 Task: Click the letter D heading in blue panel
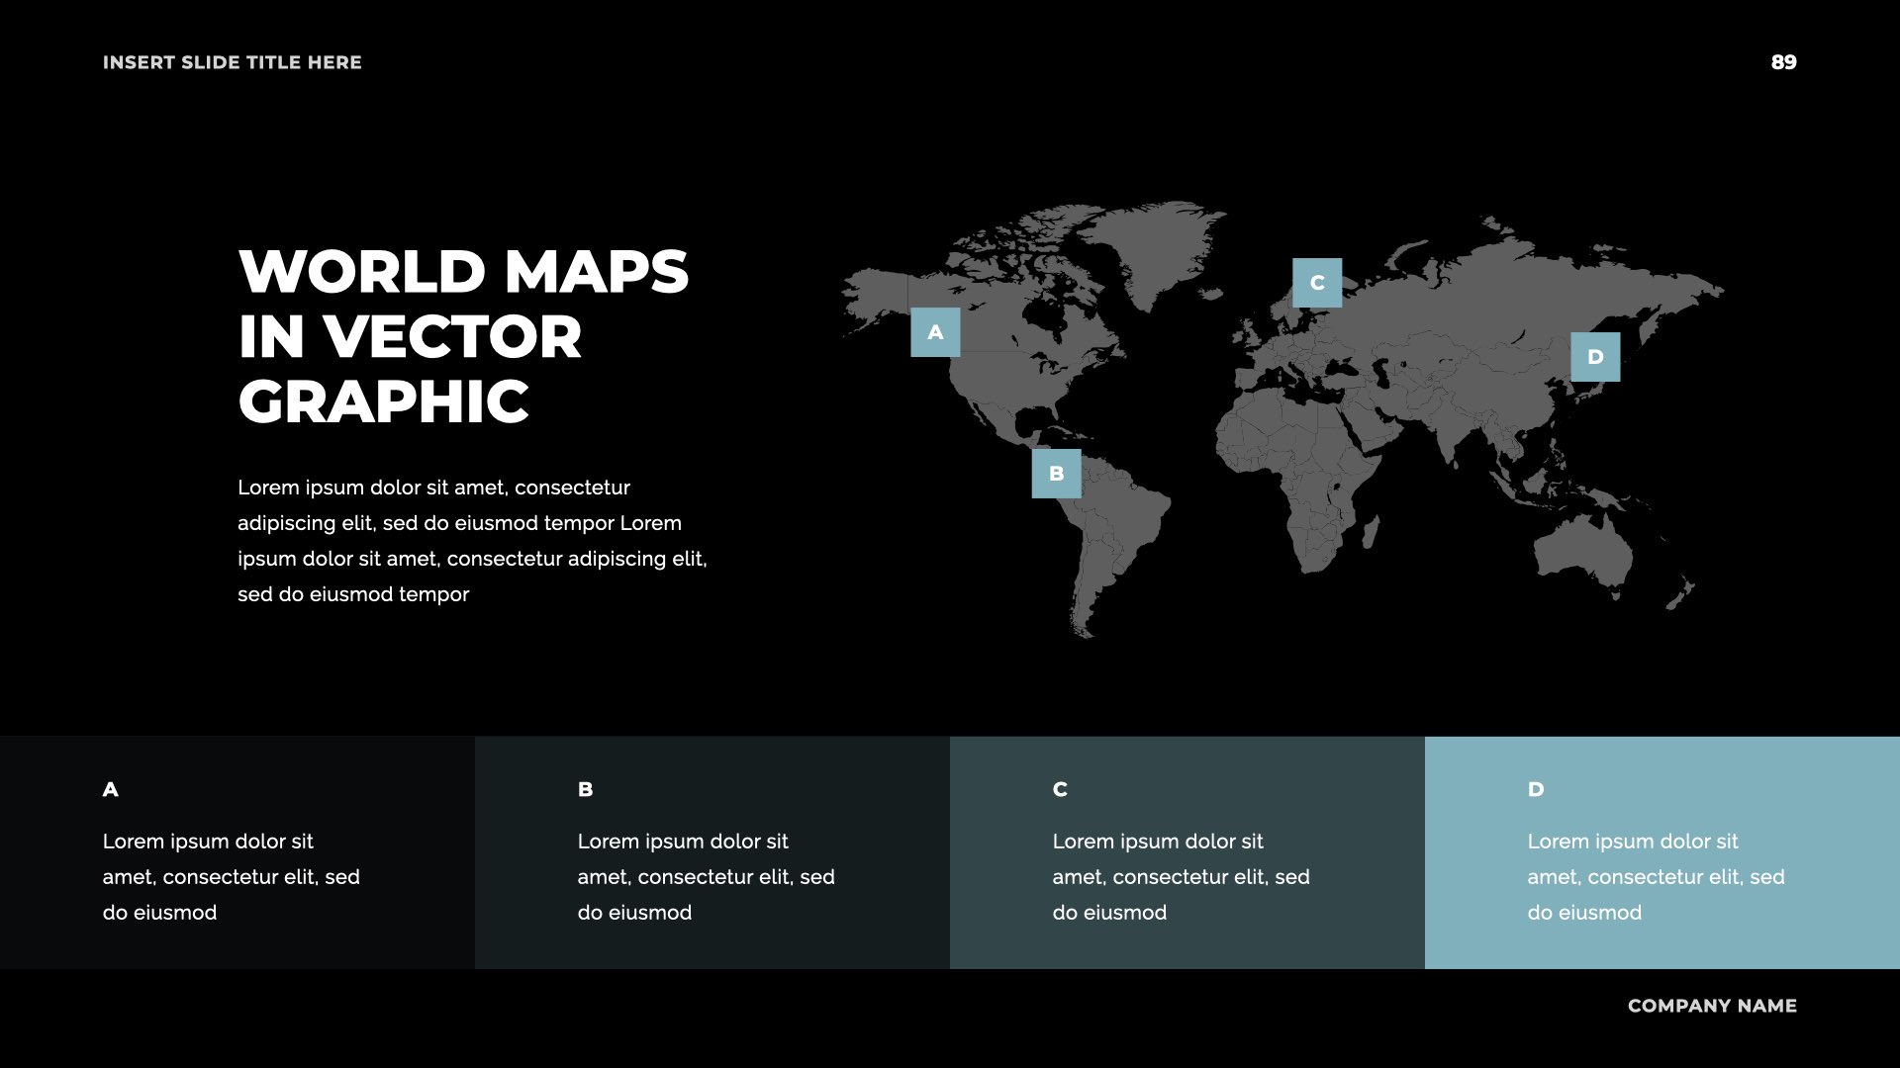1536,789
